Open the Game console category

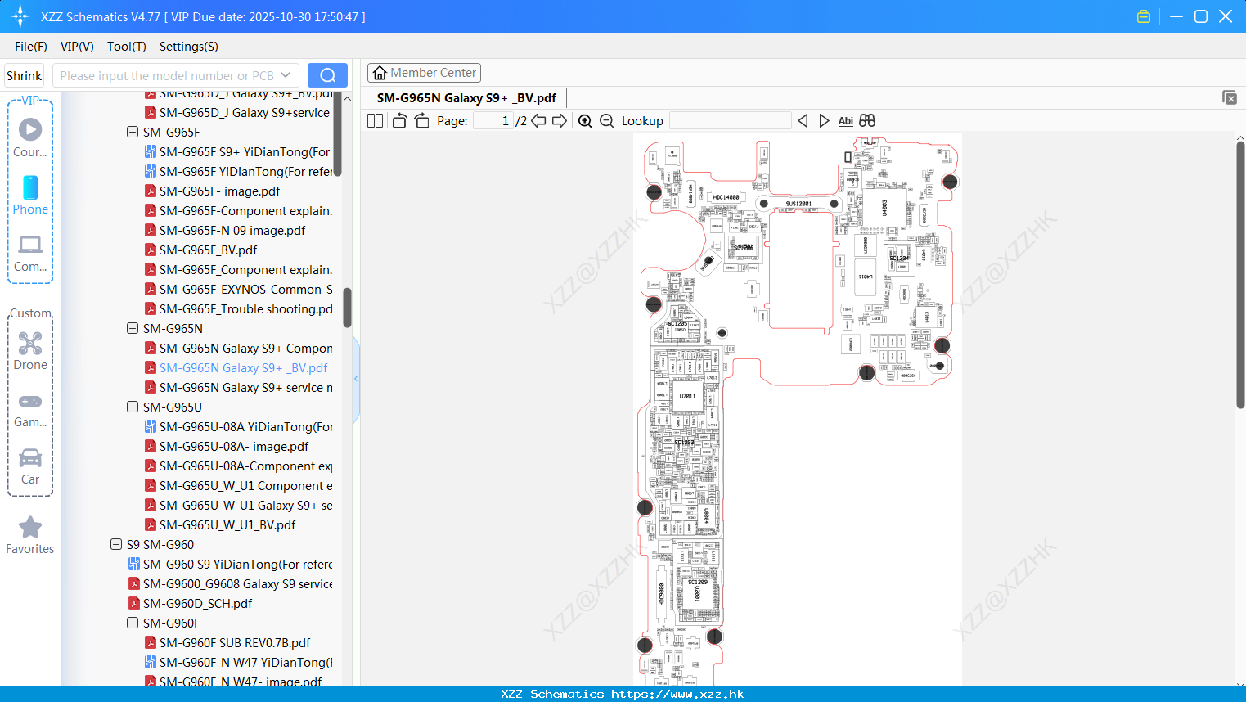[30, 409]
